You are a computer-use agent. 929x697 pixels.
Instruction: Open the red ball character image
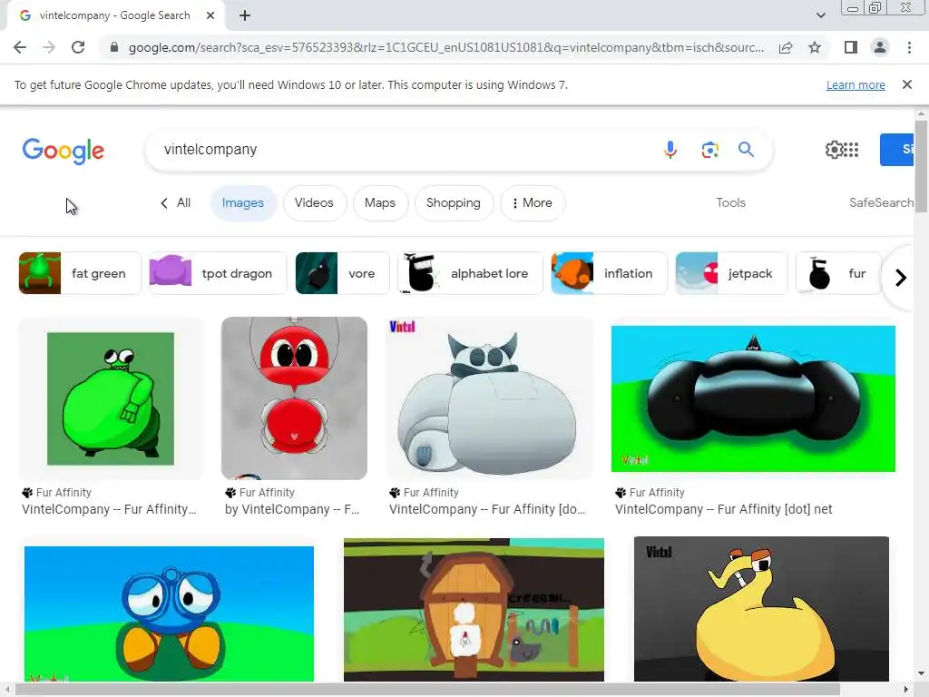click(294, 398)
